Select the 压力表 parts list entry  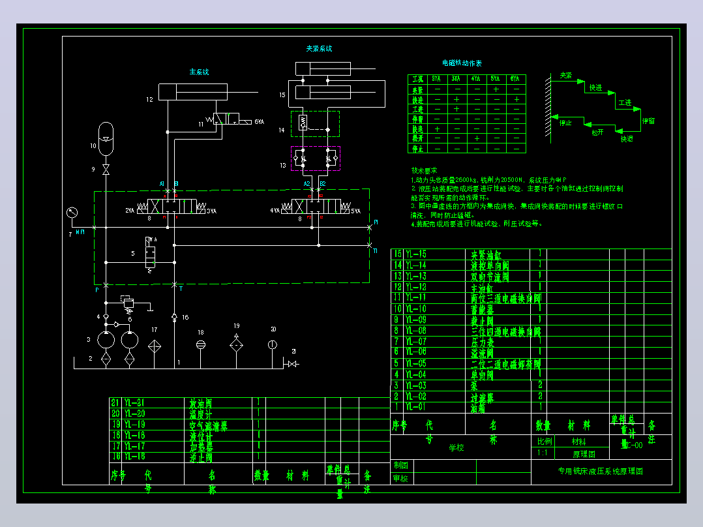tap(482, 342)
